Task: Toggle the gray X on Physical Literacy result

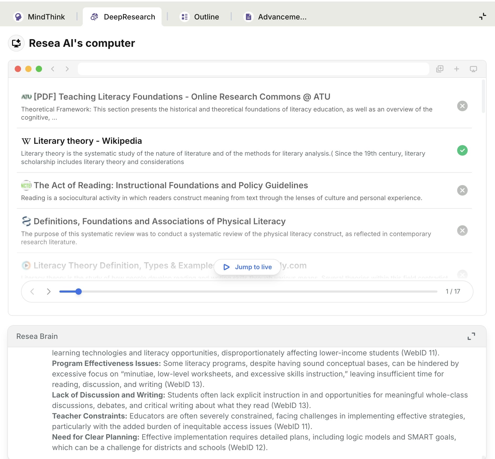Action: coord(462,231)
